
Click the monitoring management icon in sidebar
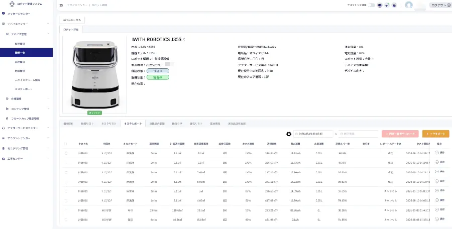click(3, 148)
